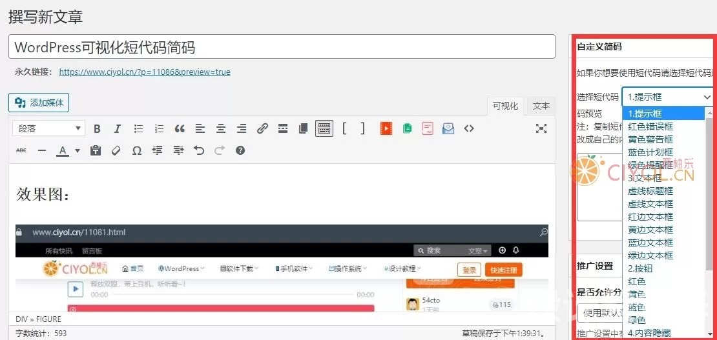Insert or edit link
This screenshot has height=340, width=717.
[262, 129]
